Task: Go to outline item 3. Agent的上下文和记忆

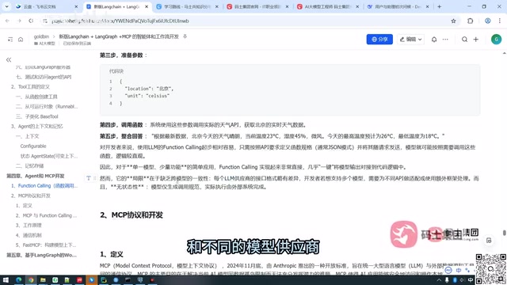Action: 37,127
